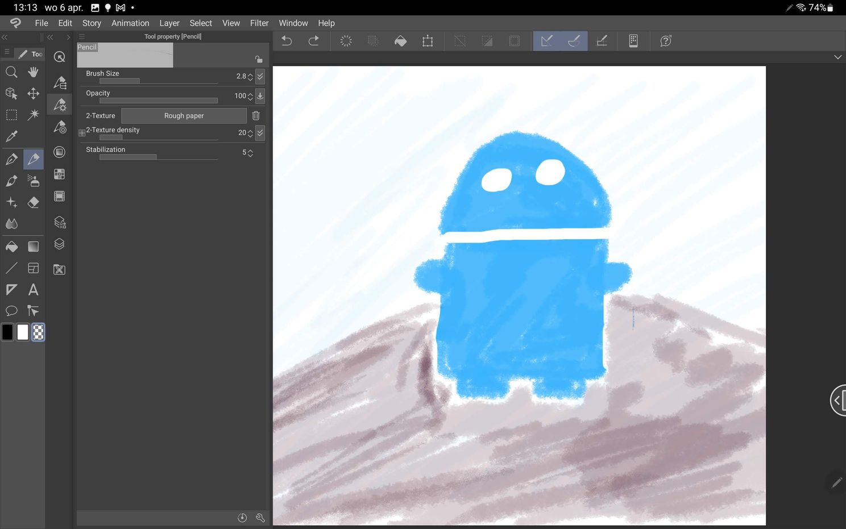
Task: Select the Eyedropper tool
Action: (11, 136)
